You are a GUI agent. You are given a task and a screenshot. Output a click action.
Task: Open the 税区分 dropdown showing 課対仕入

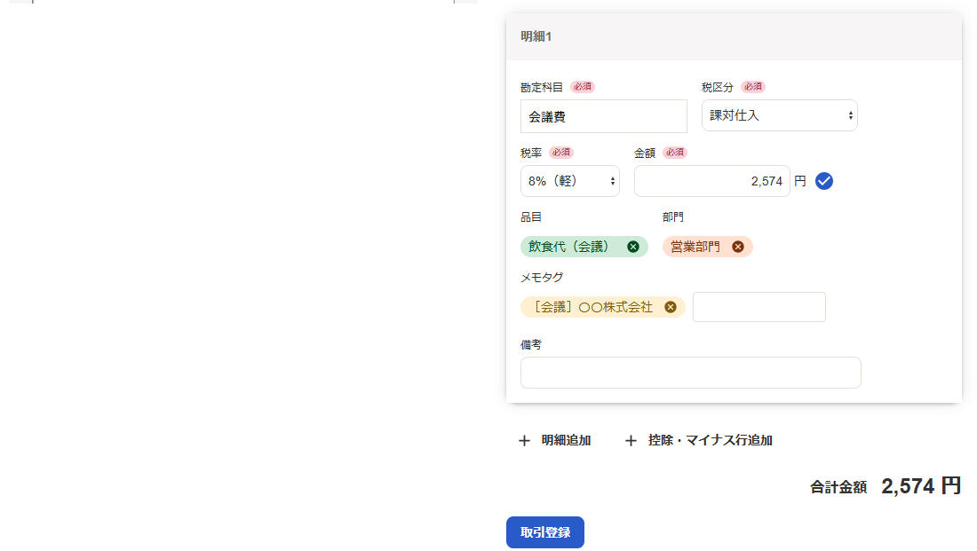pyautogui.click(x=780, y=115)
